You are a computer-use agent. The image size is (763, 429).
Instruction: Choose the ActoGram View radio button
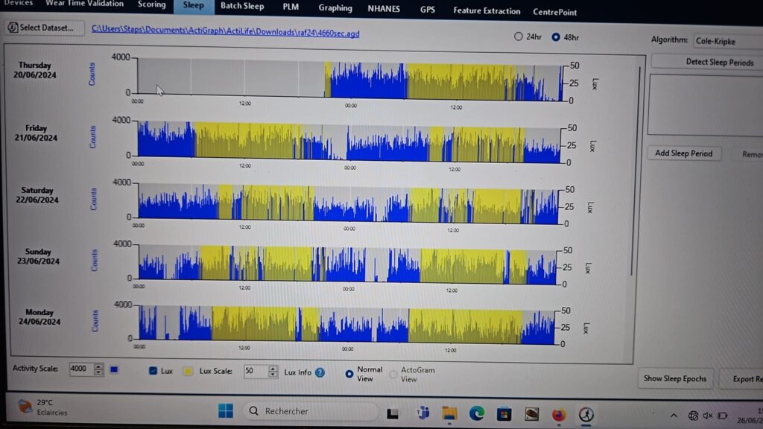tap(394, 375)
